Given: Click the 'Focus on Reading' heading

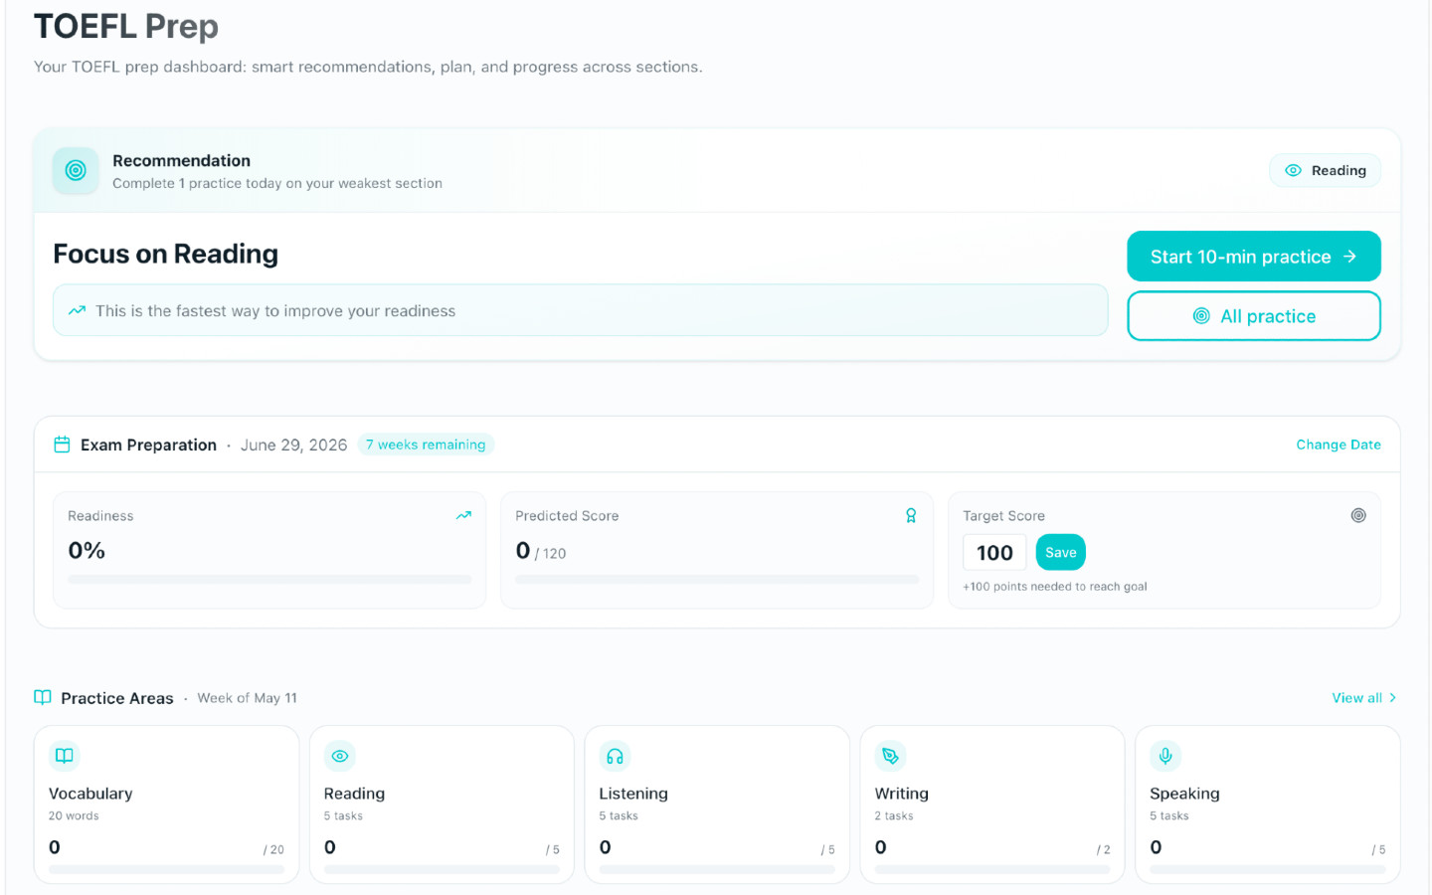Looking at the screenshot, I should click(x=165, y=255).
